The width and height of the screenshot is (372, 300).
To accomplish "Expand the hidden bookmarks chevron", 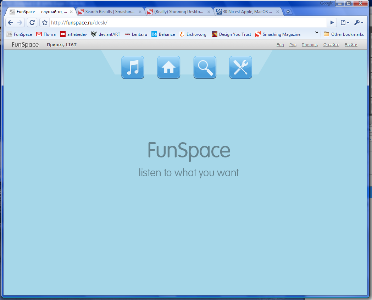I will click(316, 33).
